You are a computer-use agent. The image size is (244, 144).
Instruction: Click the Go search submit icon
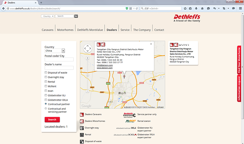click(x=76, y=16)
